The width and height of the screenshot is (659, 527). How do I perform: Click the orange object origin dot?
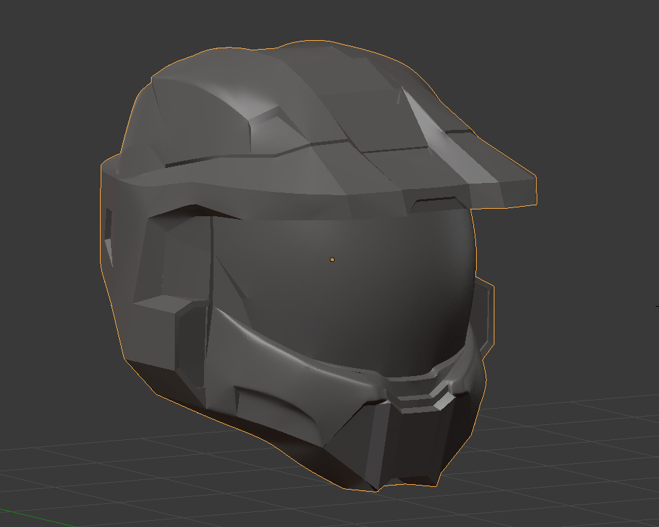tap(332, 260)
